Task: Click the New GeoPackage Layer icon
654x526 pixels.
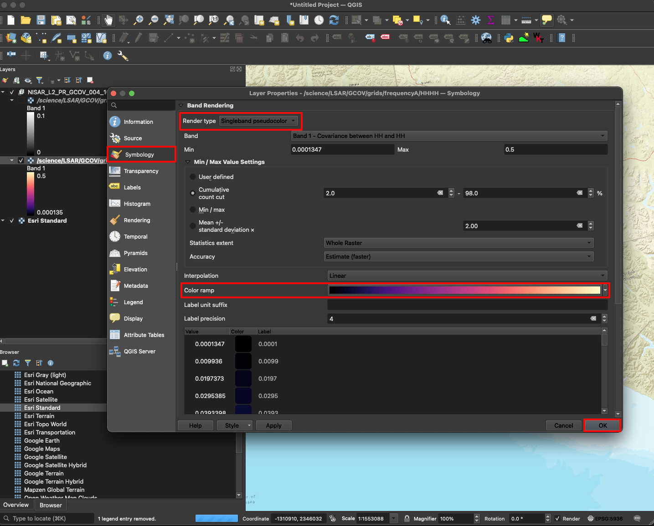Action: 26,38
